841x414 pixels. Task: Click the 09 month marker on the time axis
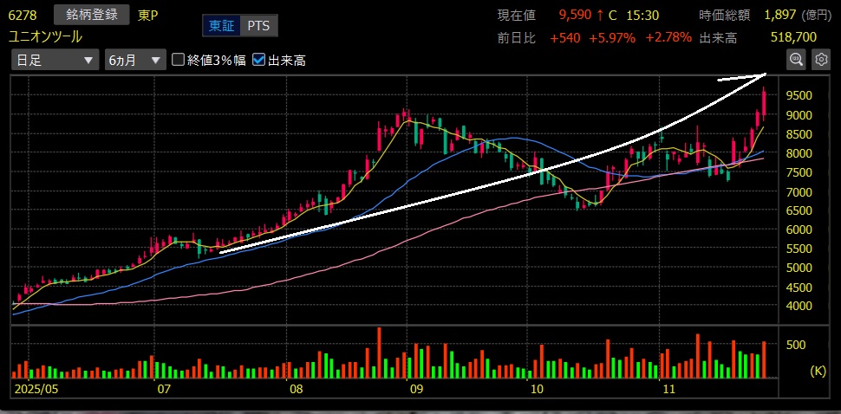click(416, 389)
